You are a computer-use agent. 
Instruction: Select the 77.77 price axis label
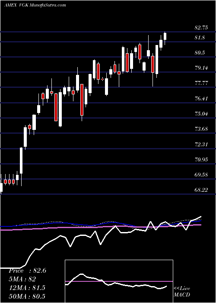[201, 83]
